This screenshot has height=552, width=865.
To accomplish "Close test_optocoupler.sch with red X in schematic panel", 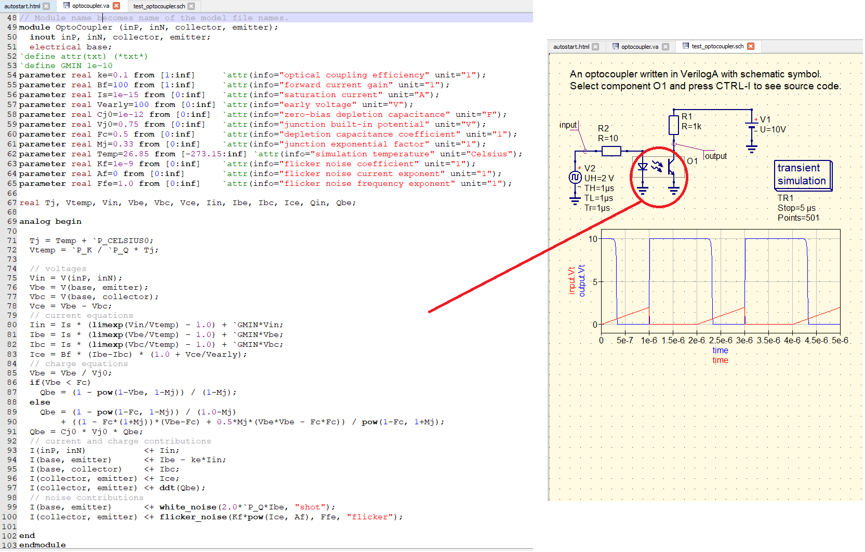I will click(x=751, y=46).
